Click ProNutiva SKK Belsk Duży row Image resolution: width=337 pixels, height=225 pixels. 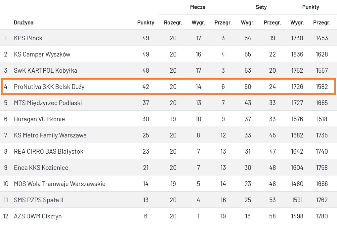49,87
